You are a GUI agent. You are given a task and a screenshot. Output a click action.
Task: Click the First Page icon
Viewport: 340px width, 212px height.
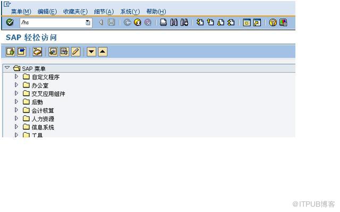(200, 22)
